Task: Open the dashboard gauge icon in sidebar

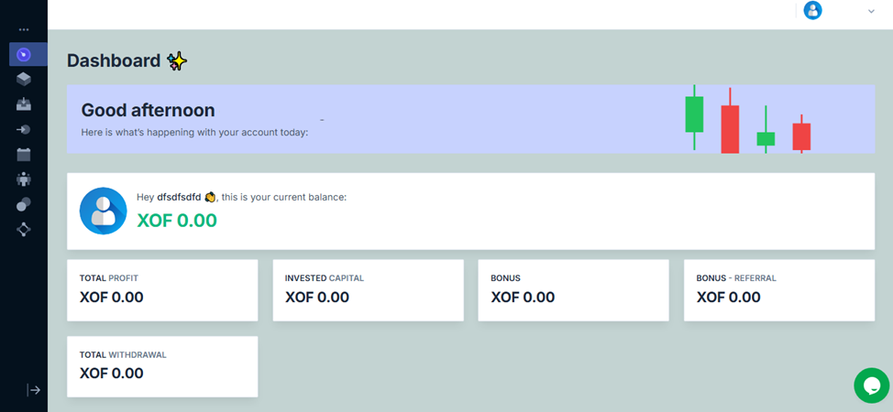Action: pos(24,54)
